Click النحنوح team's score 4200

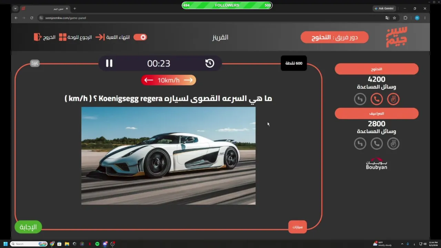[x=377, y=80]
